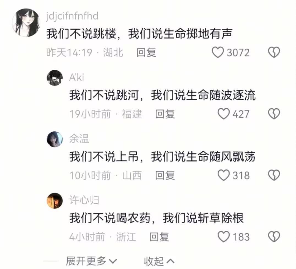Open username jdjcifnfnfhd profile link
Viewport: 296px width, 269px height.
[x=72, y=16]
